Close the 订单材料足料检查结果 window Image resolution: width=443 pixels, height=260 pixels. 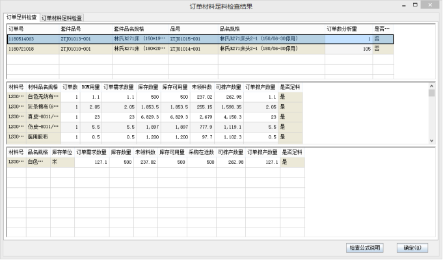pos(430,5)
